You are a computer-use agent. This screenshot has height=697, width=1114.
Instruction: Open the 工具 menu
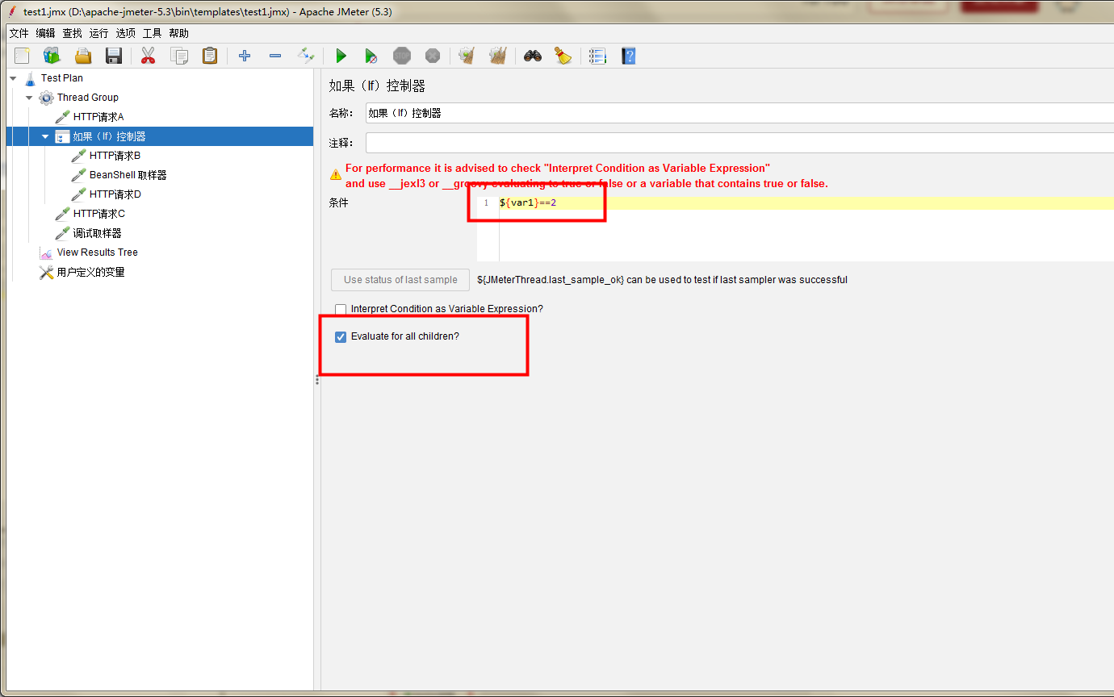click(152, 33)
